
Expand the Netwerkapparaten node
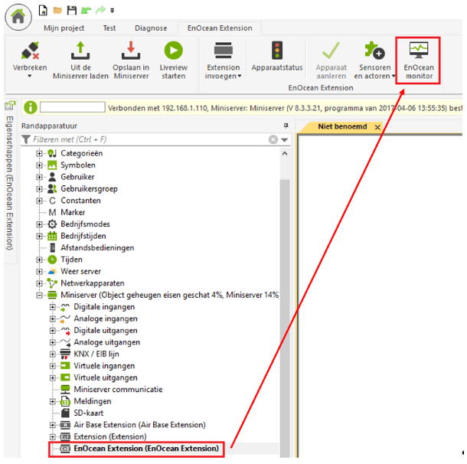pos(40,283)
